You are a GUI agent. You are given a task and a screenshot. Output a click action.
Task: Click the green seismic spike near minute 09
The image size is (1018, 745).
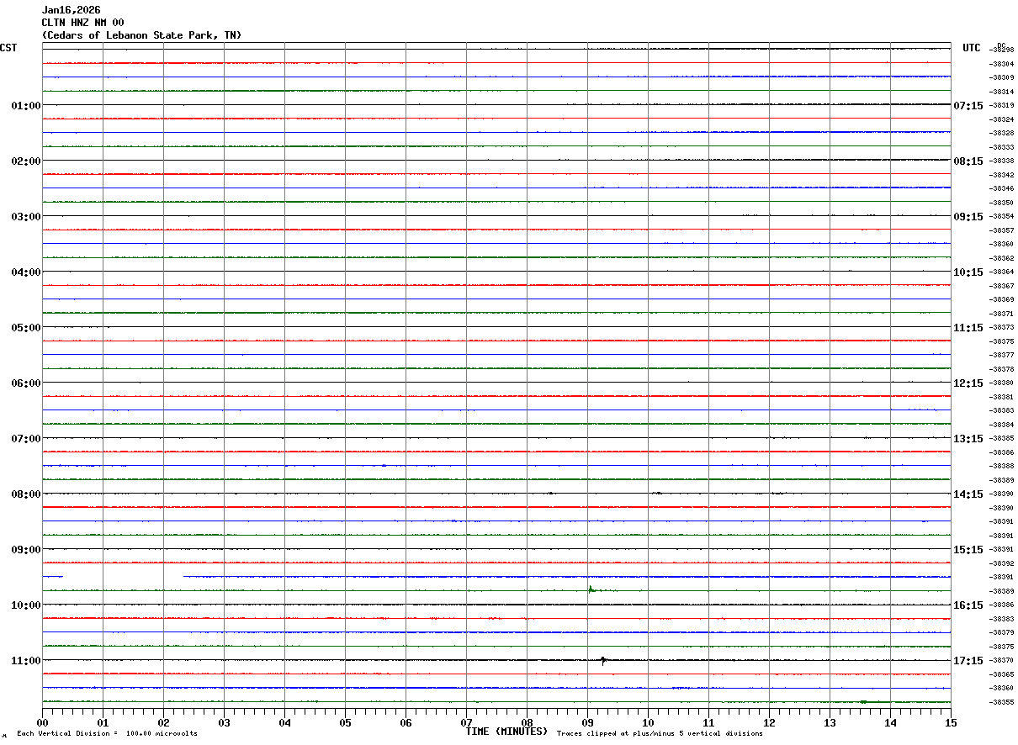pos(591,589)
